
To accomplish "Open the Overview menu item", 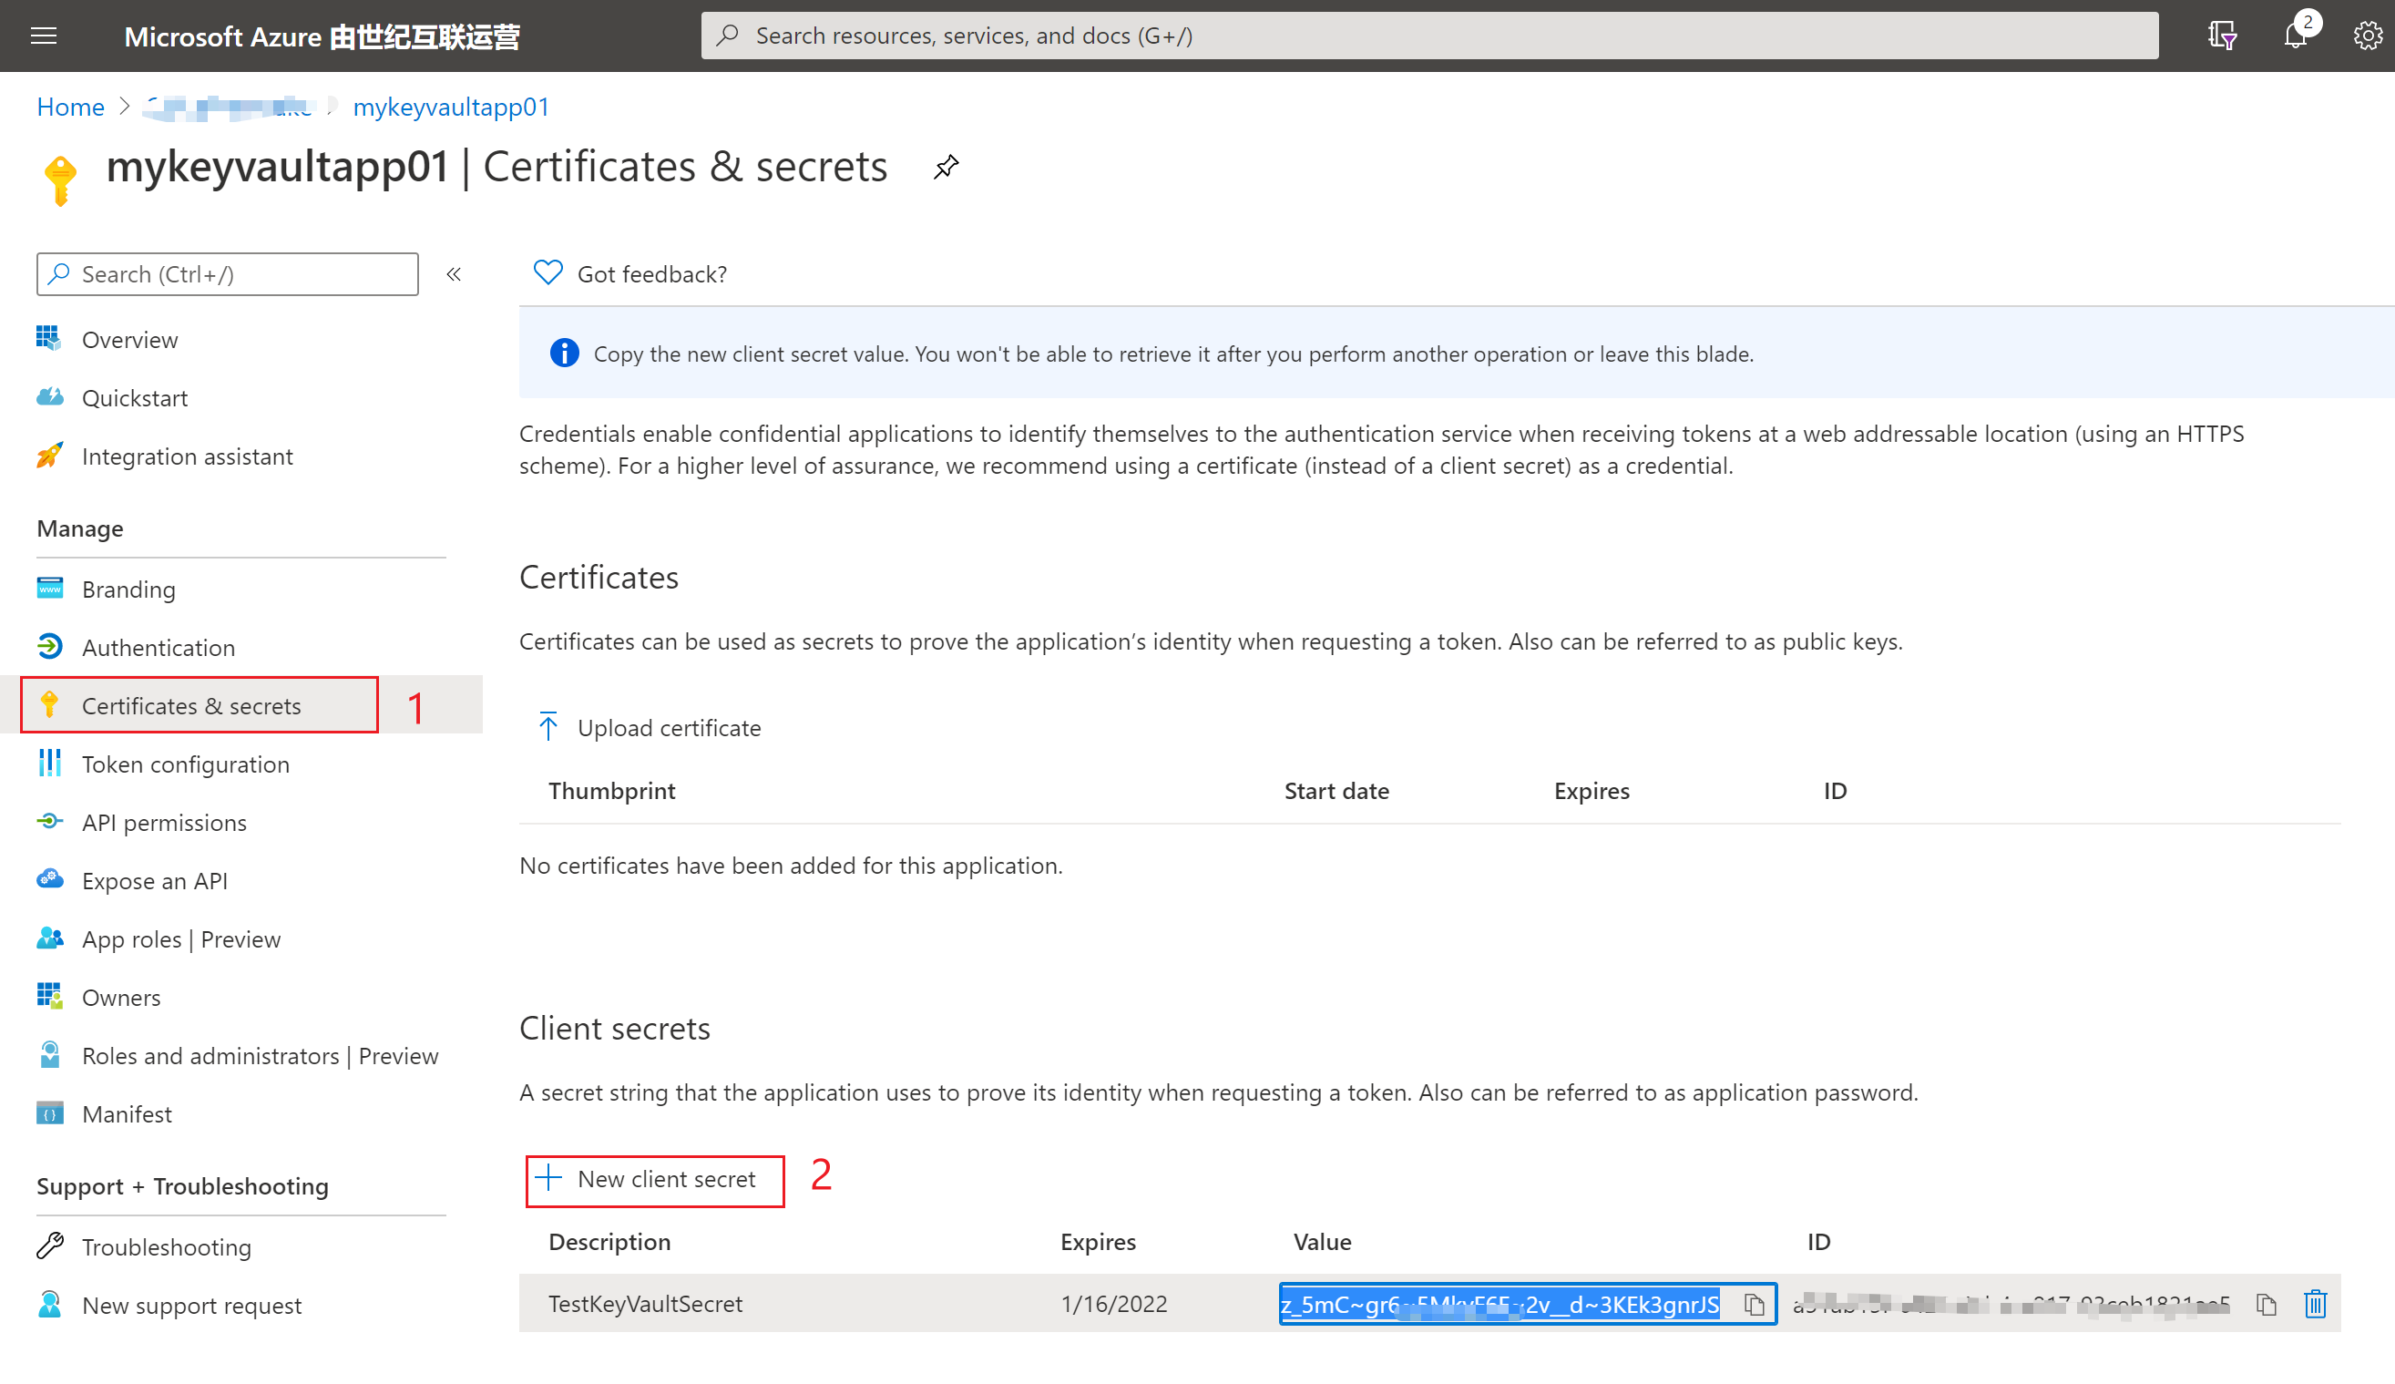I will click(129, 339).
